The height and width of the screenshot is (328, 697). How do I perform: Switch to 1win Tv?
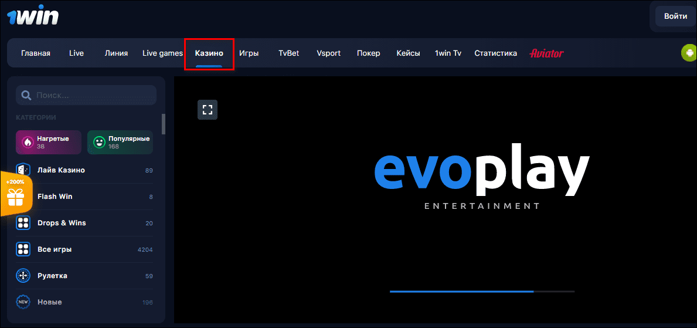click(x=448, y=53)
